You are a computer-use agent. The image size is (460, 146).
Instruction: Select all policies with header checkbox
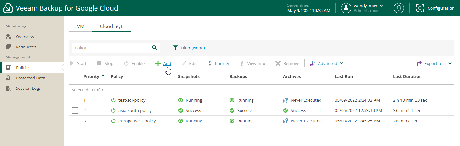tap(75, 76)
